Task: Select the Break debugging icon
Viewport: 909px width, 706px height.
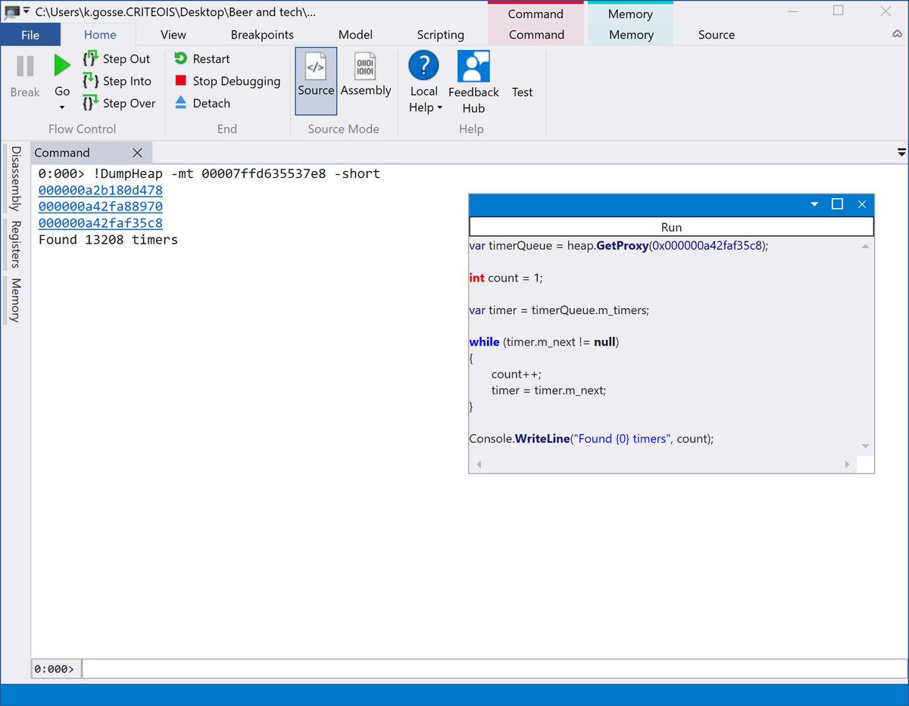Action: point(24,72)
